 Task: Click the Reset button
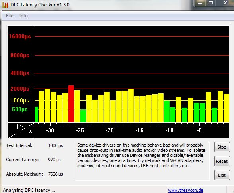(x=222, y=161)
